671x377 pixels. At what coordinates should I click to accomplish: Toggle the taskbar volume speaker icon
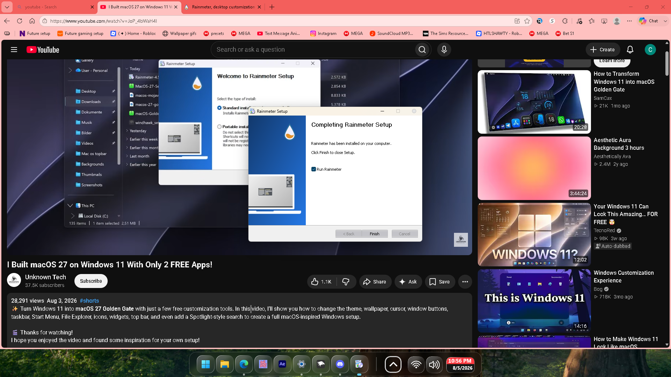434,365
